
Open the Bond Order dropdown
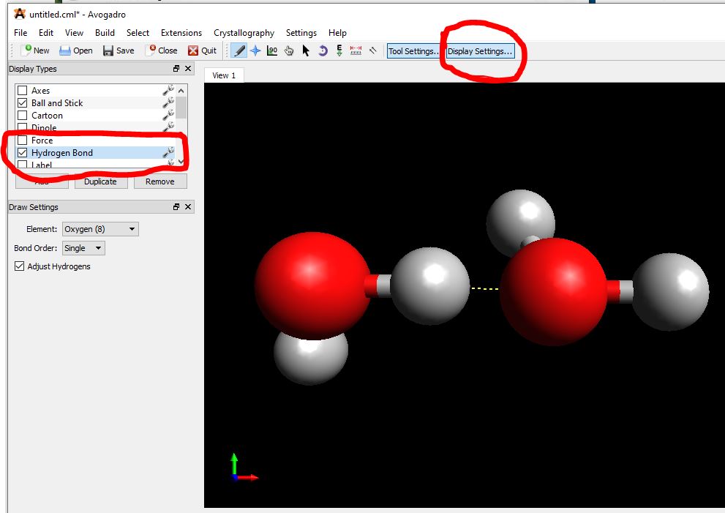tap(83, 248)
